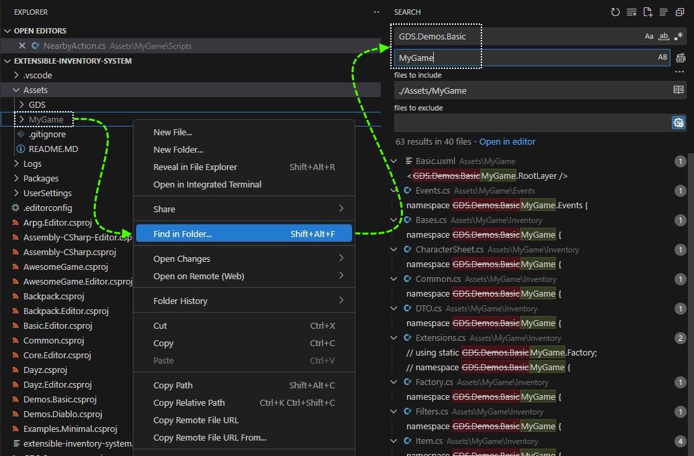Click the Replace All icon
The width and height of the screenshot is (694, 456).
(x=681, y=58)
